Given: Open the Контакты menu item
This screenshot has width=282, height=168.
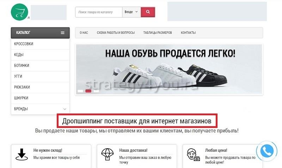Looking at the screenshot, I should pos(188,33).
